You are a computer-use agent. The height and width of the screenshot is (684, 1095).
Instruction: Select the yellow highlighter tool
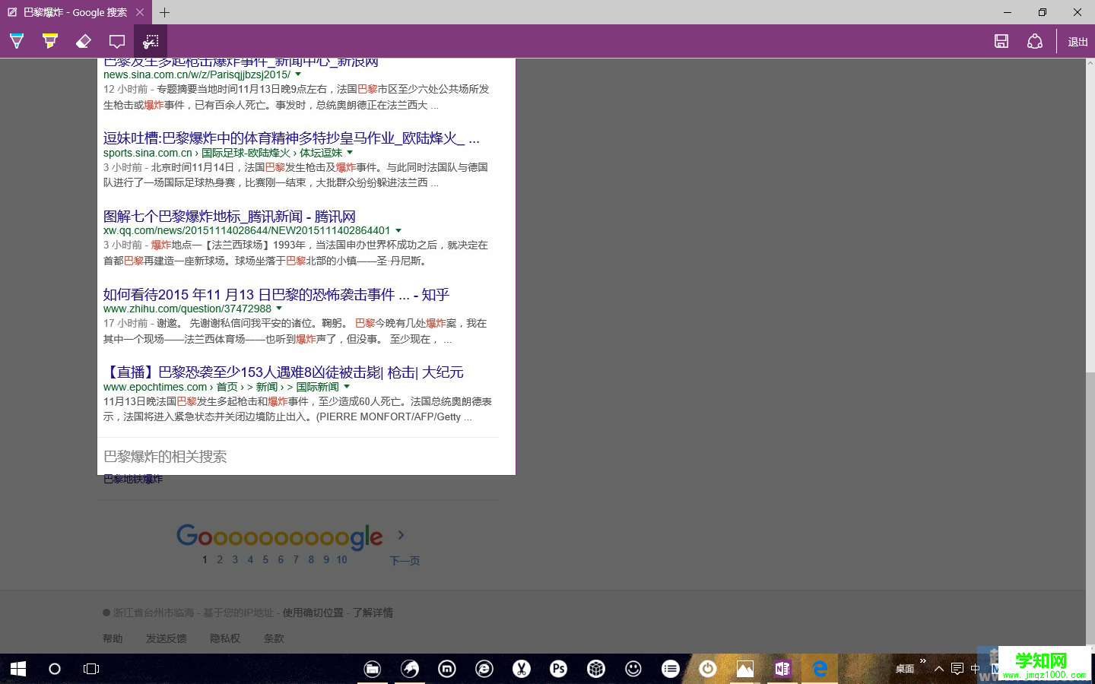(50, 41)
